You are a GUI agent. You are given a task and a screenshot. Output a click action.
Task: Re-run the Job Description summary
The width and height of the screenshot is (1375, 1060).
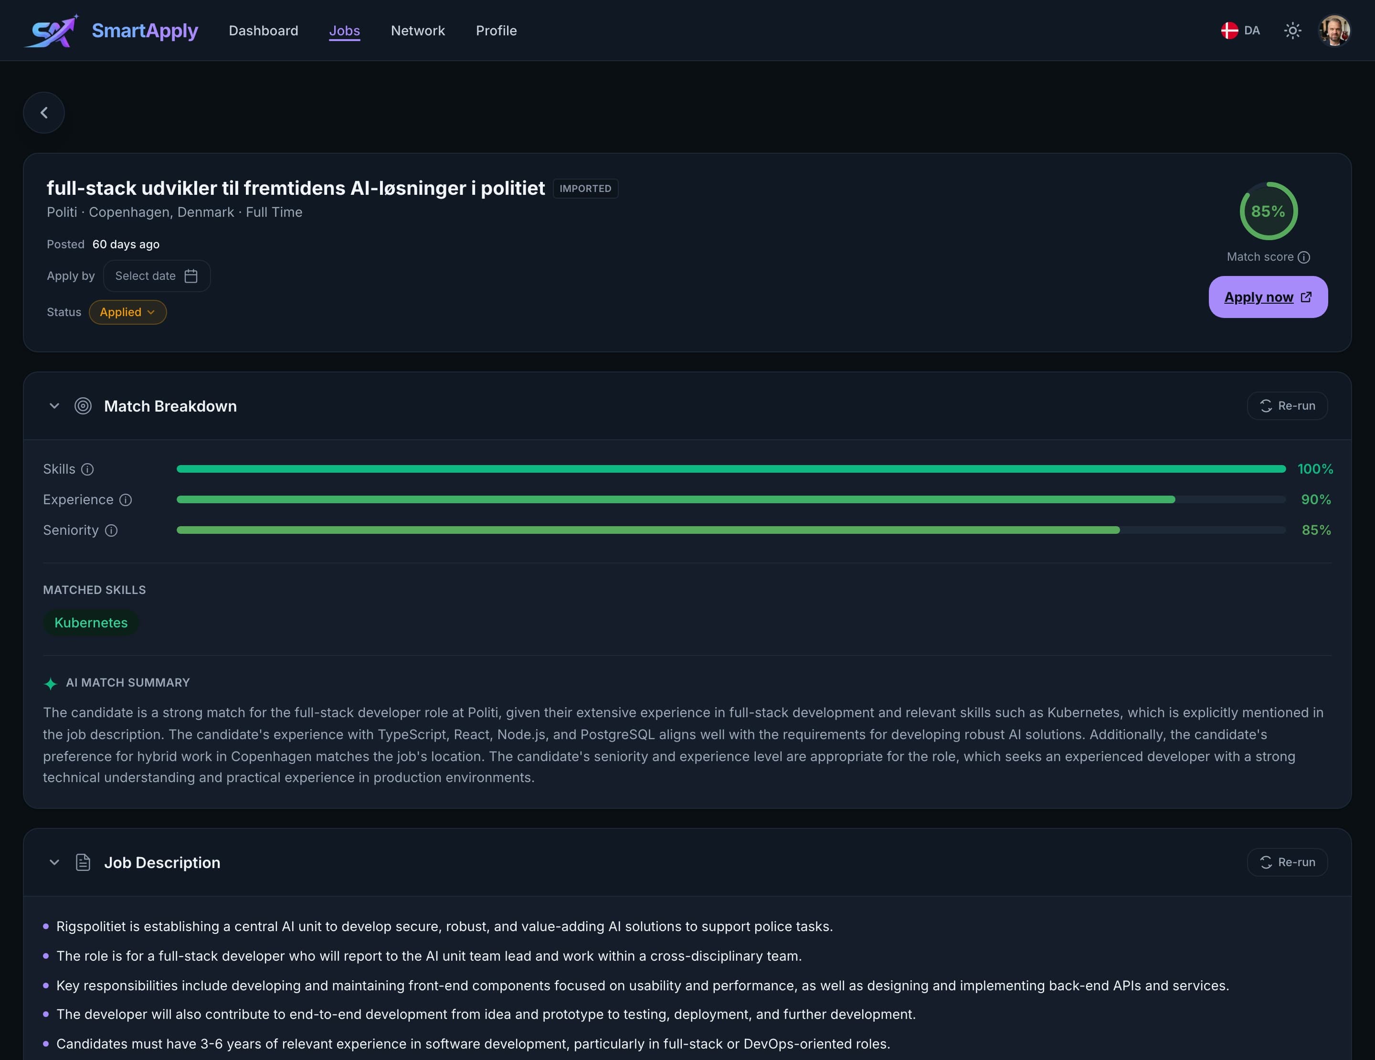(1287, 862)
